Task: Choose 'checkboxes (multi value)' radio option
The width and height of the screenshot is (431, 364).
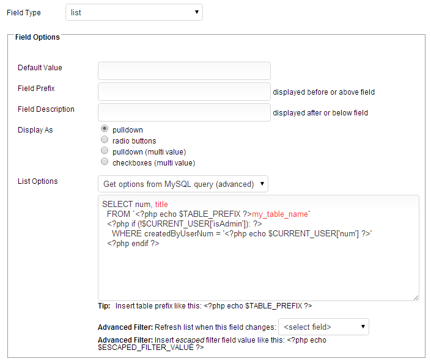Action: pyautogui.click(x=105, y=162)
